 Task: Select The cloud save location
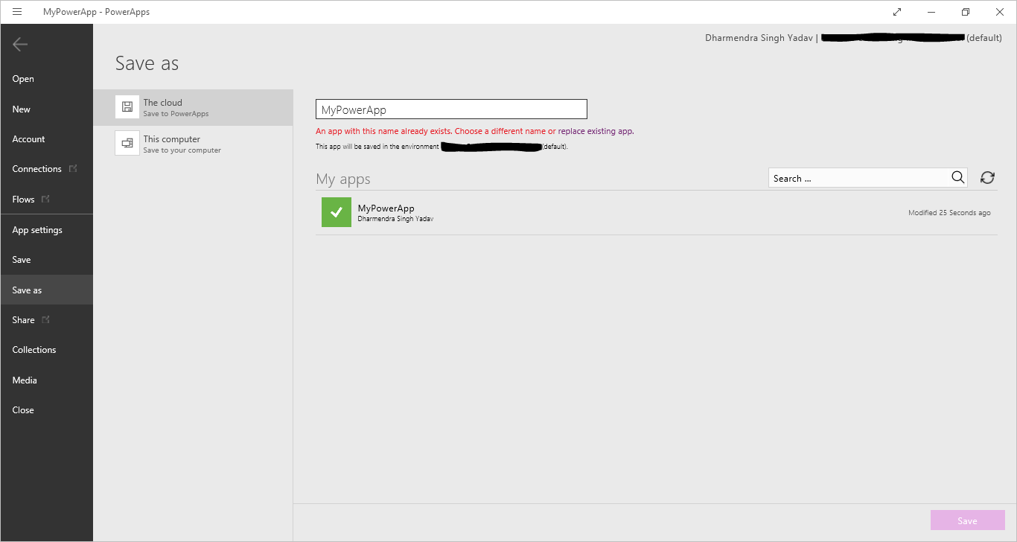[x=193, y=107]
